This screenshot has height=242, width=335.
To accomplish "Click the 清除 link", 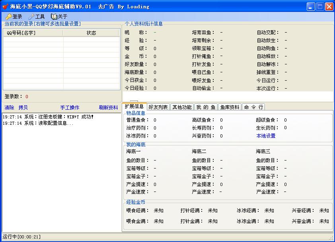I will tap(9, 108).
